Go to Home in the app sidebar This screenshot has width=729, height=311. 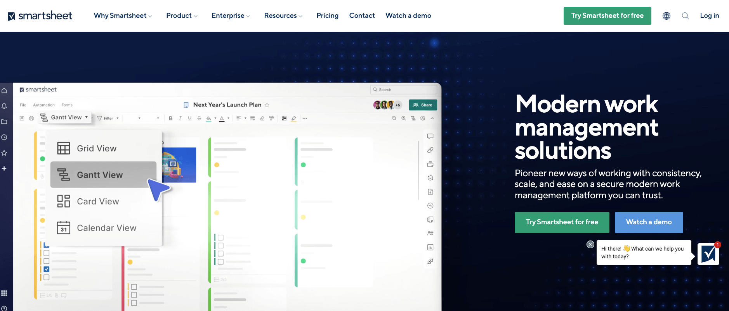point(4,91)
